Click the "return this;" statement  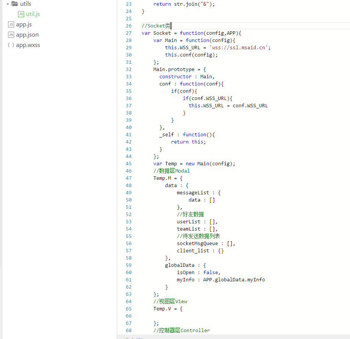tap(188, 142)
